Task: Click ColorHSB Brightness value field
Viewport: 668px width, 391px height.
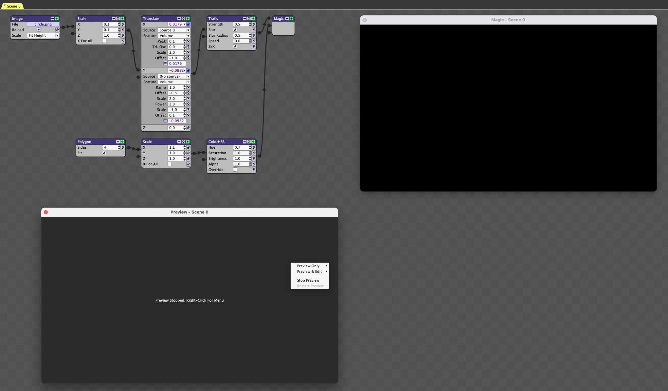Action: click(241, 158)
